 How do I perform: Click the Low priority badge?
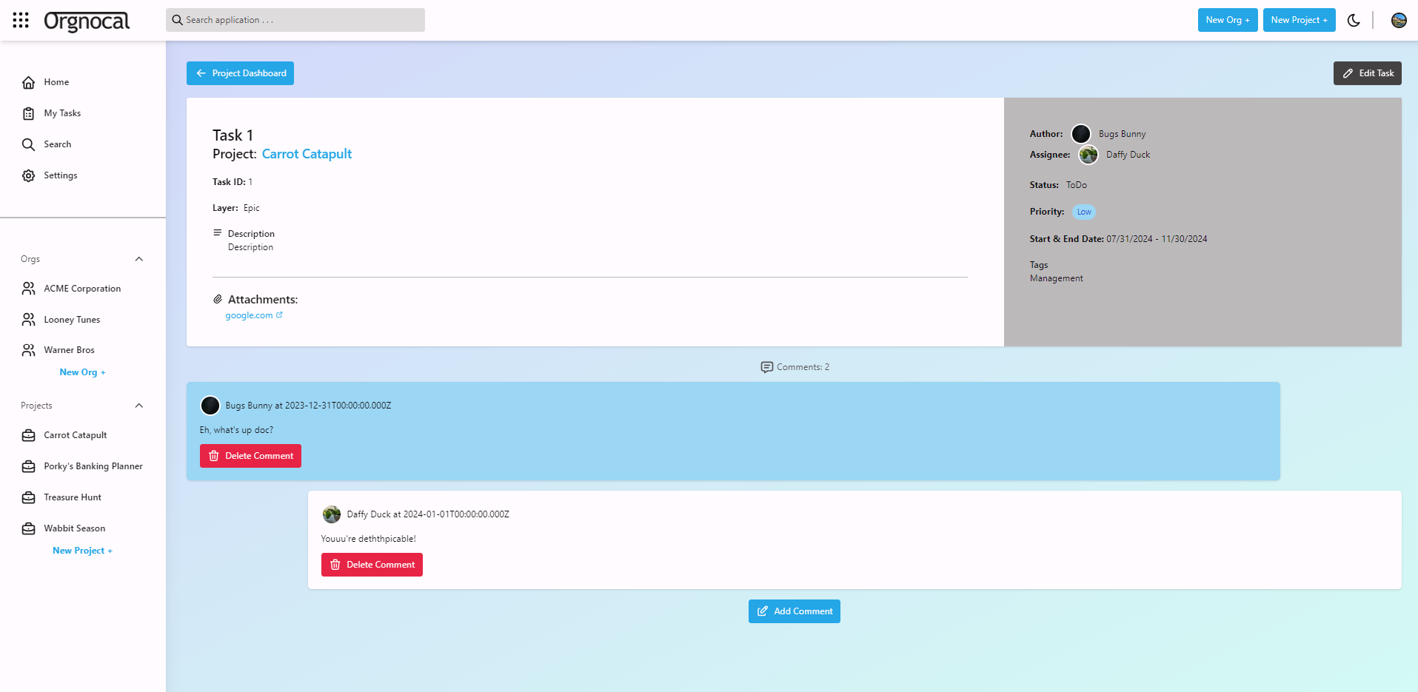pyautogui.click(x=1084, y=212)
